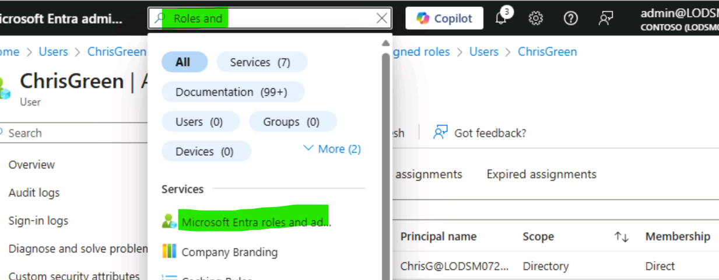Screen dimensions: 719x280
Task: Open notifications bell icon
Action: 502,17
